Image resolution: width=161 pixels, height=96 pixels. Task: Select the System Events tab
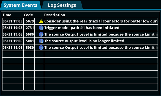pos(21,5)
